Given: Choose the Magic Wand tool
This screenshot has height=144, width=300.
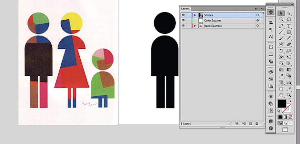Looking at the screenshot, I should pos(281,19).
